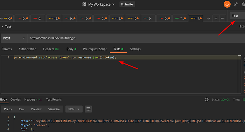245x132 pixels.
Task: Select the Visualize view
Action: (x=54, y=109)
